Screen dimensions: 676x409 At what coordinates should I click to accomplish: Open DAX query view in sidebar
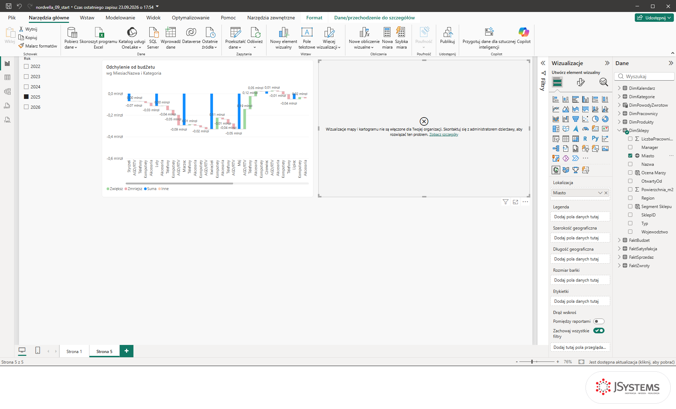pyautogui.click(x=7, y=106)
